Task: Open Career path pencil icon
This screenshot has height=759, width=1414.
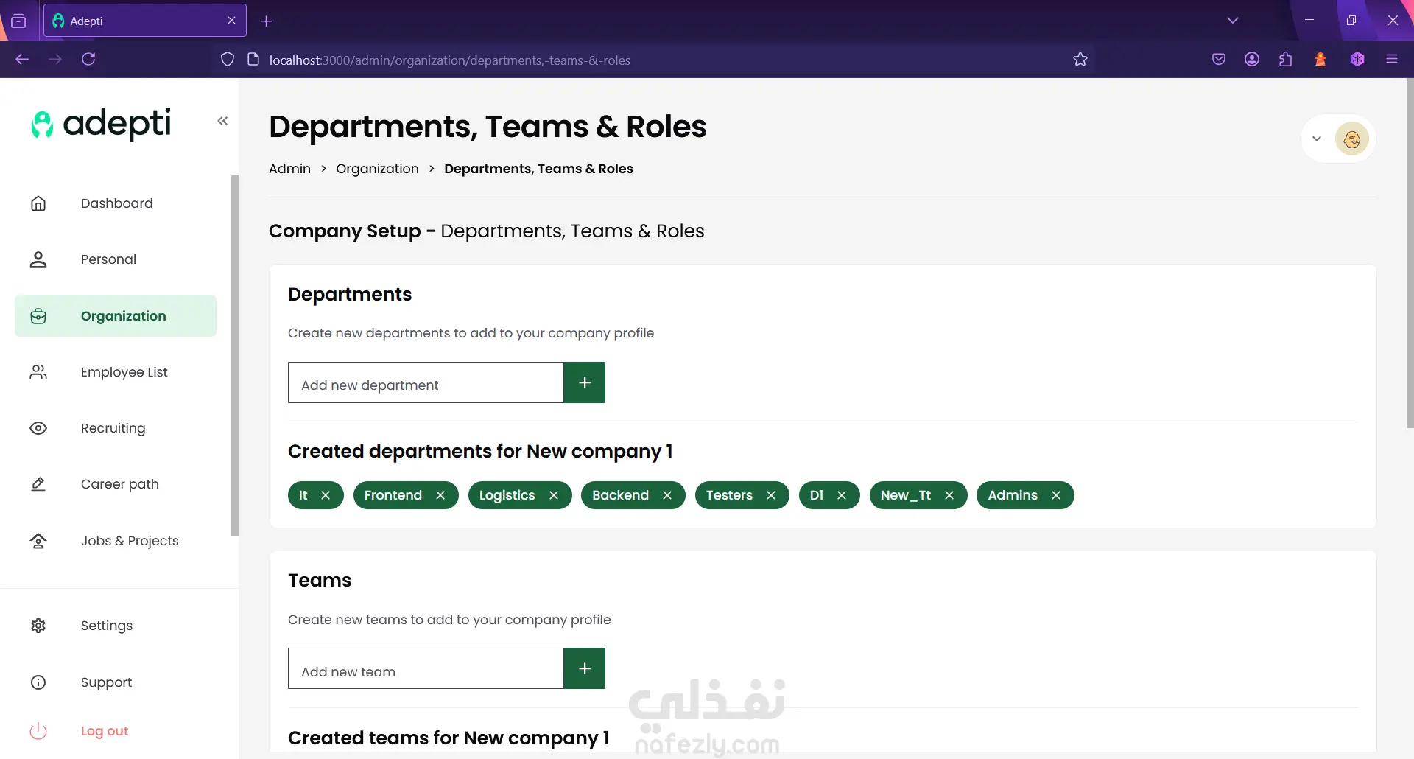Action: click(x=38, y=484)
